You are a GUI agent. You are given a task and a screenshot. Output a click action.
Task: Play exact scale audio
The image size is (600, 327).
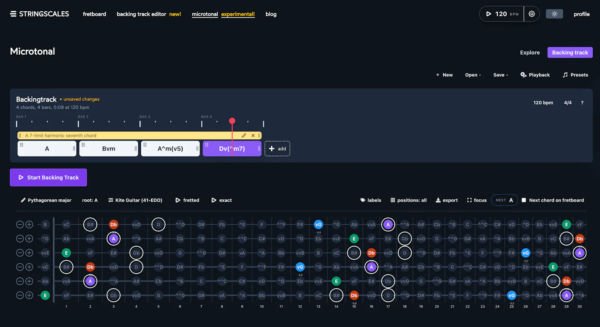tap(222, 200)
